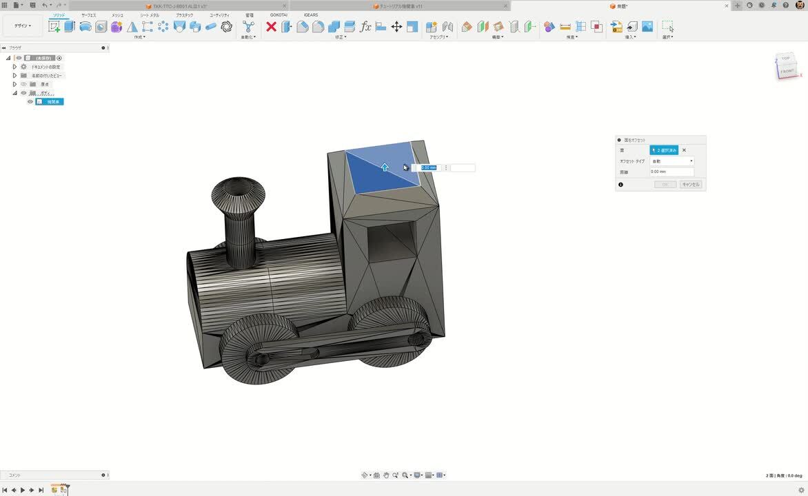808x496 pixels.
Task: Click the ViewCube TOP face
Action: (785, 59)
